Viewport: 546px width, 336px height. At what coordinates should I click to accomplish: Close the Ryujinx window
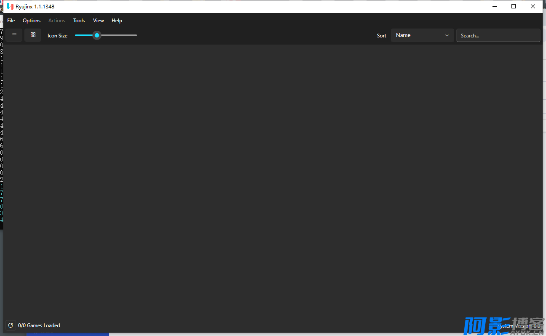pyautogui.click(x=533, y=6)
